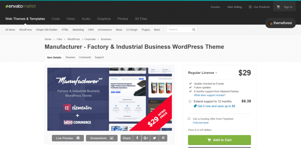Viewport: 301px width, 148px height.
Task: Click the Start Selling link
Action: [x=234, y=7]
